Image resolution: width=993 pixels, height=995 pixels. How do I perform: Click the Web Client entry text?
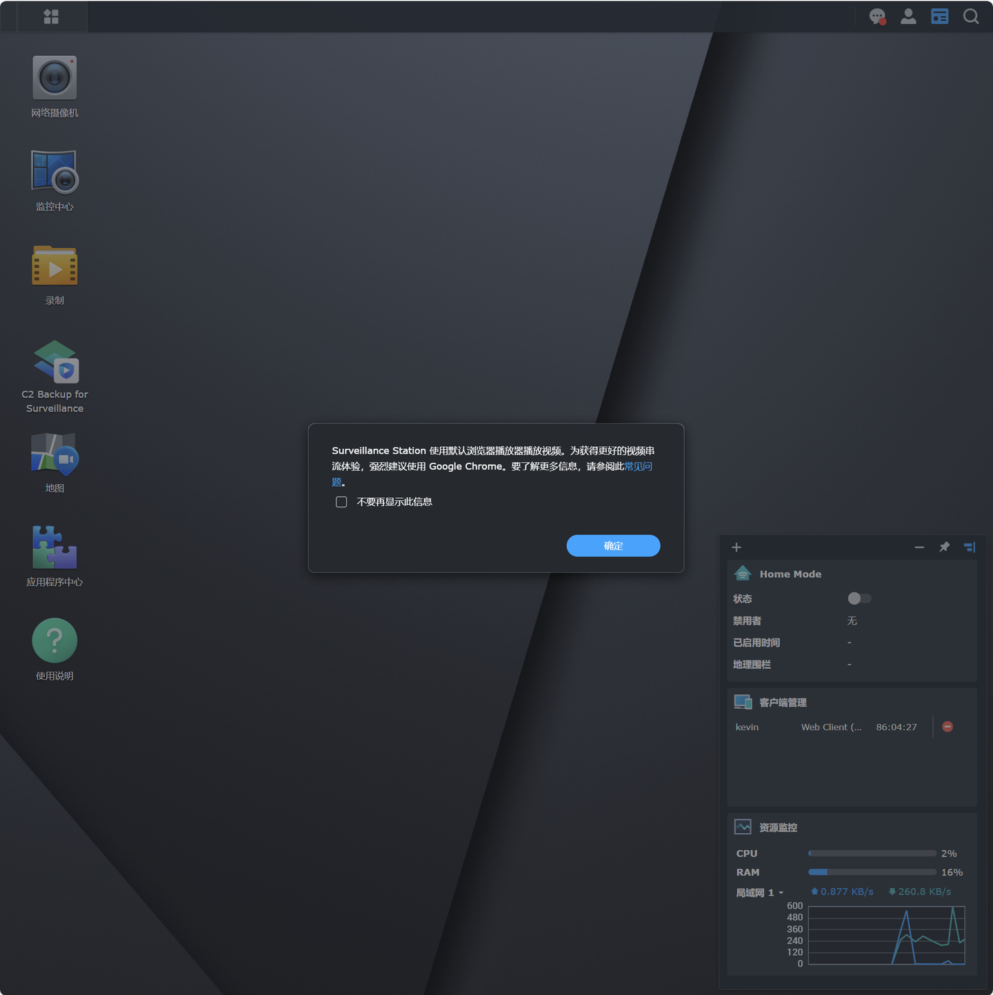[831, 727]
